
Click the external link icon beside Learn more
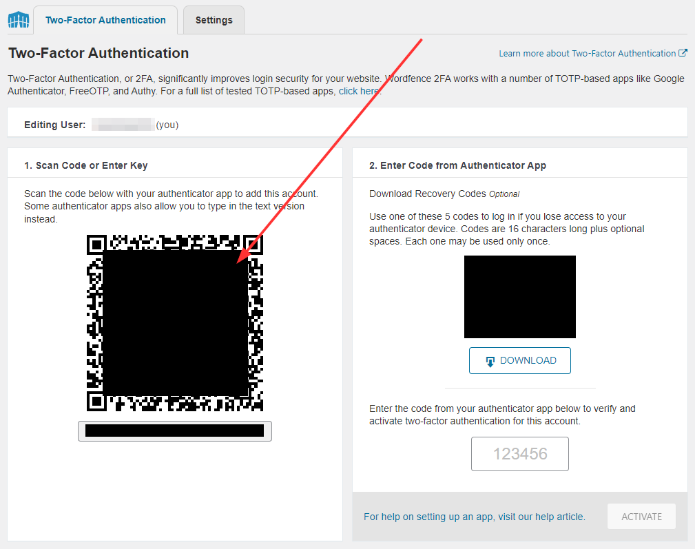pyautogui.click(x=683, y=53)
